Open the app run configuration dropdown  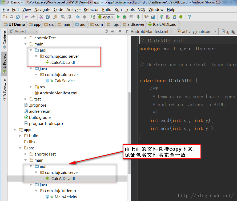[x=106, y=17]
